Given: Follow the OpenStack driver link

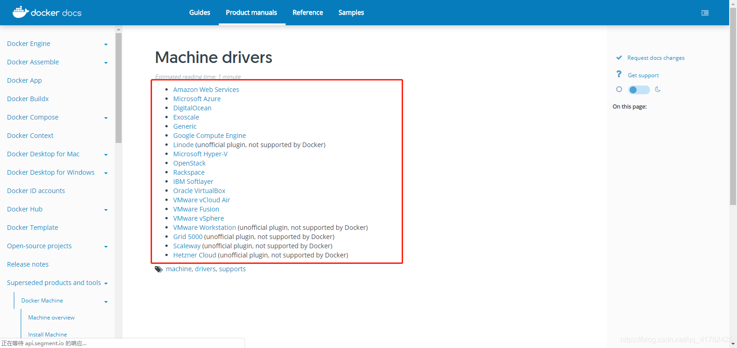Looking at the screenshot, I should 189,163.
